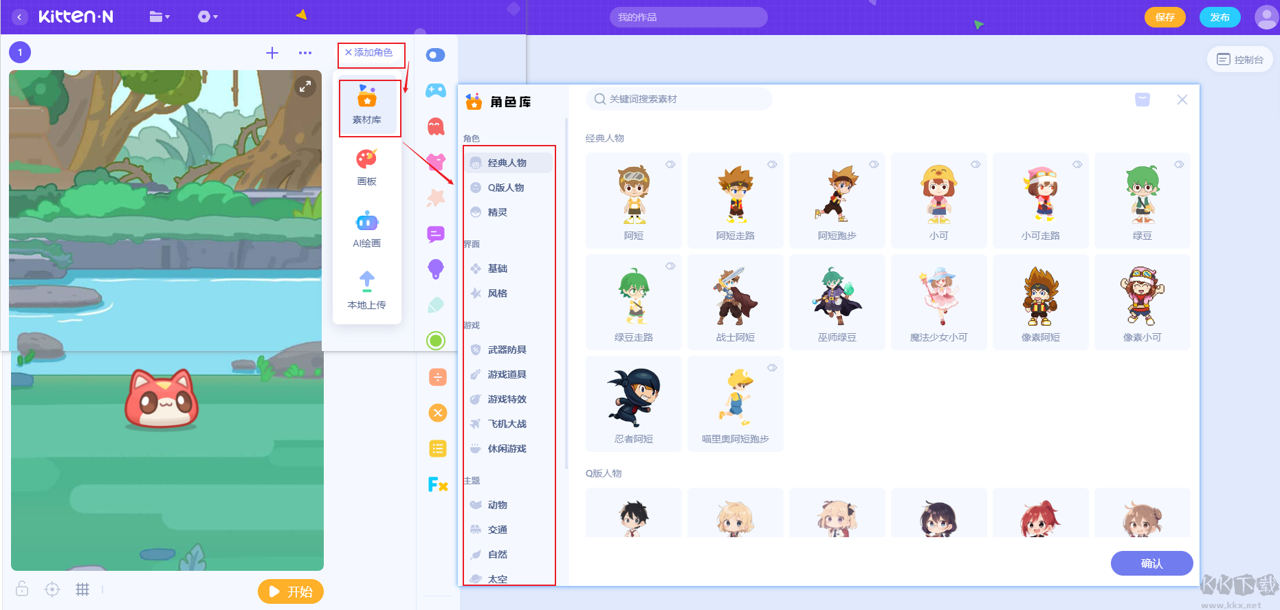Click the back arrow beside the Kitten·N logo
The width and height of the screenshot is (1280, 610).
[20, 17]
